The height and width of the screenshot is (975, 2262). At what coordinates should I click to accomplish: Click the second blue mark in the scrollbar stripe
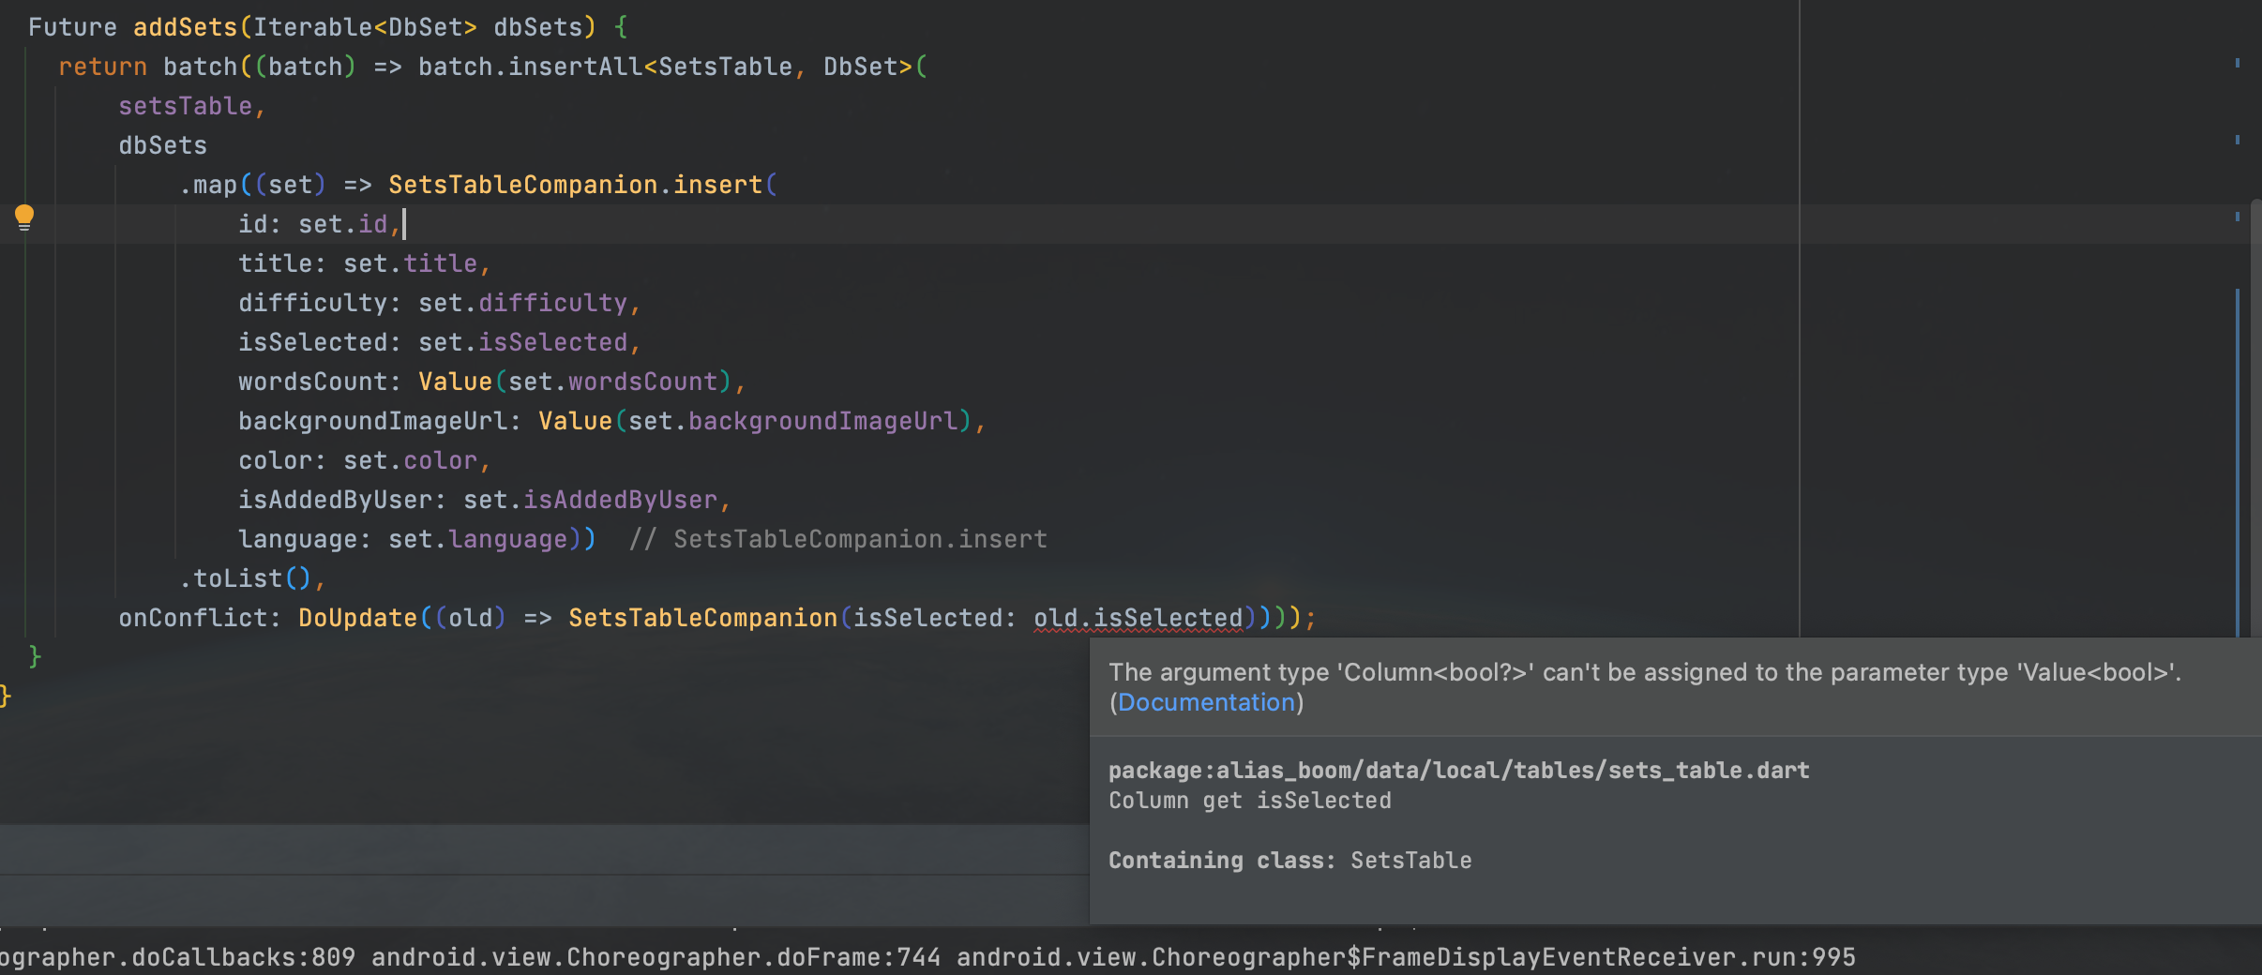click(x=2239, y=139)
